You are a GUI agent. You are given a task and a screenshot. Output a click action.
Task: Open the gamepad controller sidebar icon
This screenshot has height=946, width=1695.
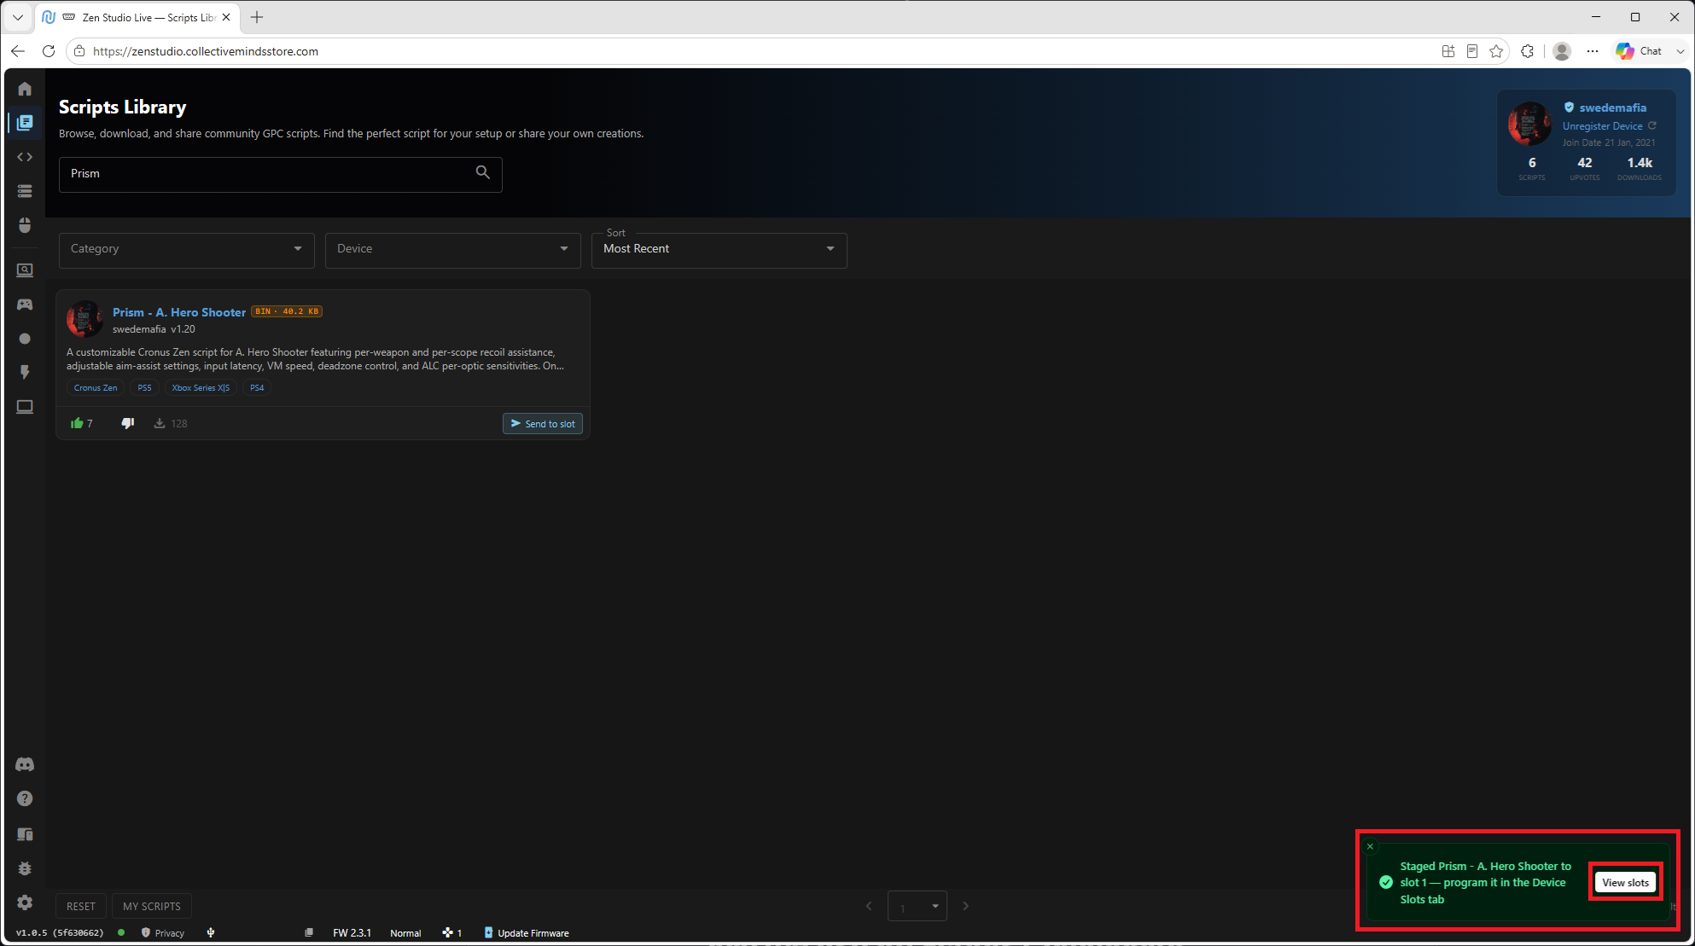pos(25,305)
